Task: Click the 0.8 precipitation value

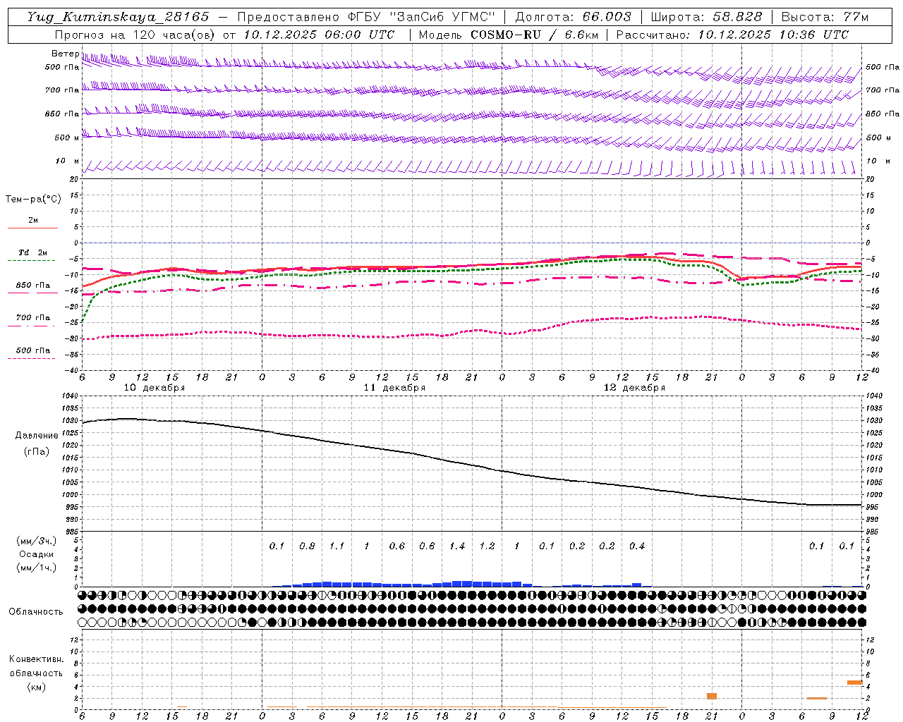Action: tap(307, 546)
